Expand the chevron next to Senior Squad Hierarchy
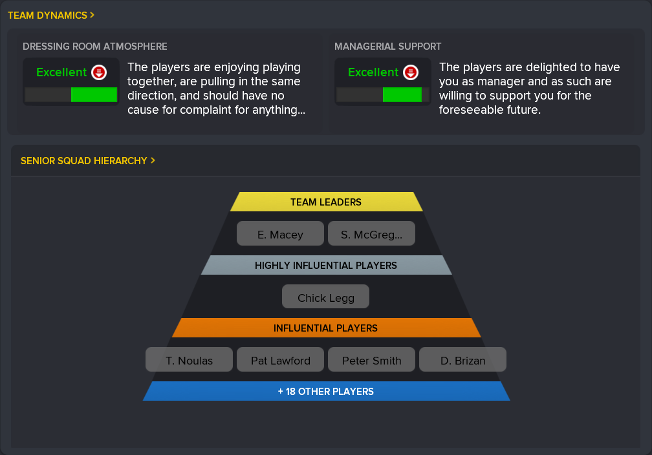This screenshot has width=652, height=455. [153, 160]
